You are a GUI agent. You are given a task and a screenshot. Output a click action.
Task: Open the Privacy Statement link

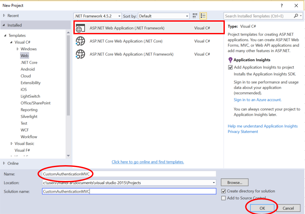pyautogui.click(x=243, y=132)
